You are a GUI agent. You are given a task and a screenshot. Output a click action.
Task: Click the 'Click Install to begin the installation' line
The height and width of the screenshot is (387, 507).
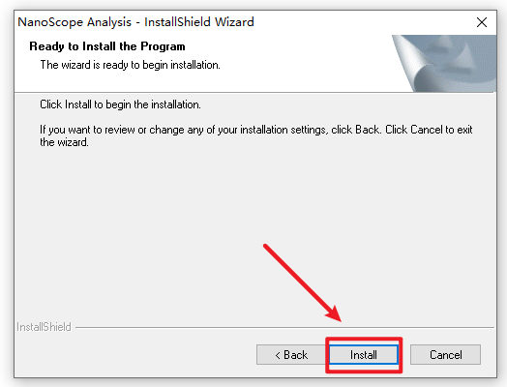[x=120, y=104]
